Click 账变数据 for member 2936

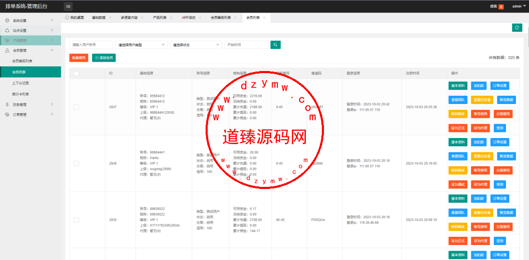(x=506, y=156)
